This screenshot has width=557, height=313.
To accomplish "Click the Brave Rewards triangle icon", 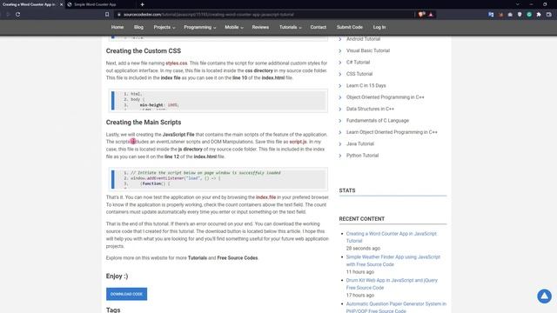I will pyautogui.click(x=431, y=15).
